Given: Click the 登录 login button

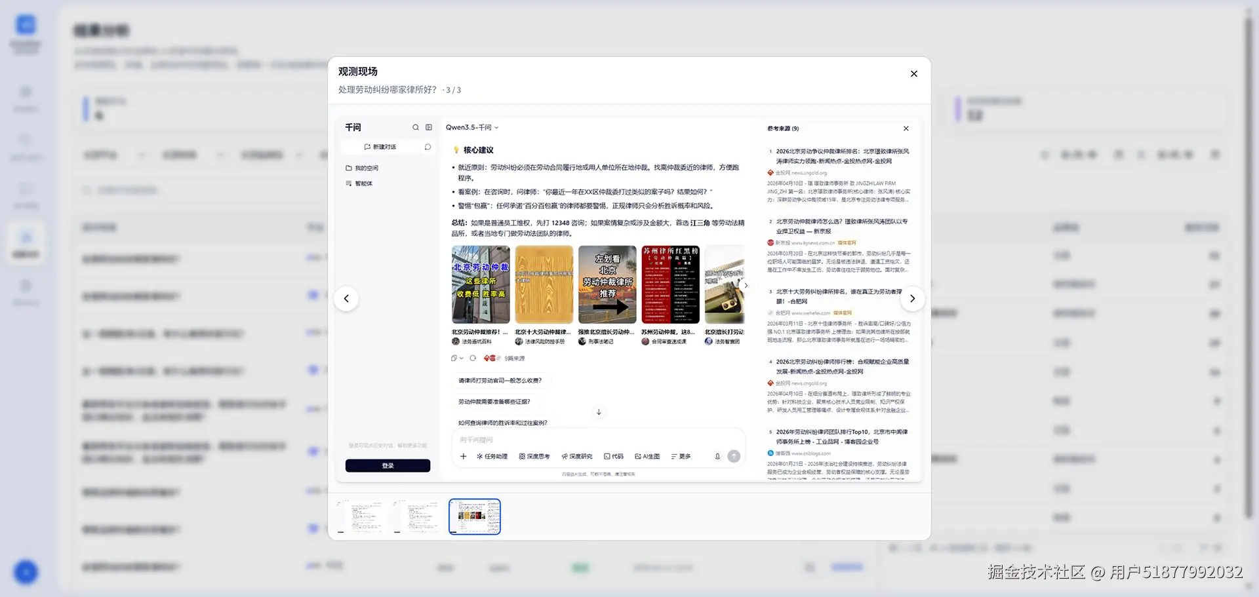Looking at the screenshot, I should click(x=388, y=466).
